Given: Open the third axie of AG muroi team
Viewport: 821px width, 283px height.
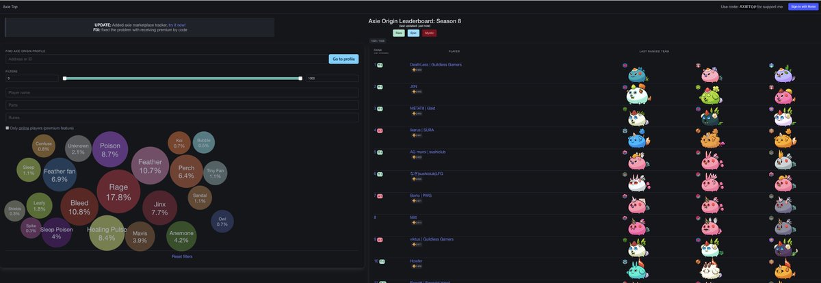Looking at the screenshot, I should click(x=784, y=161).
